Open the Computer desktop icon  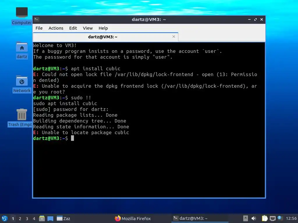coord(22,16)
